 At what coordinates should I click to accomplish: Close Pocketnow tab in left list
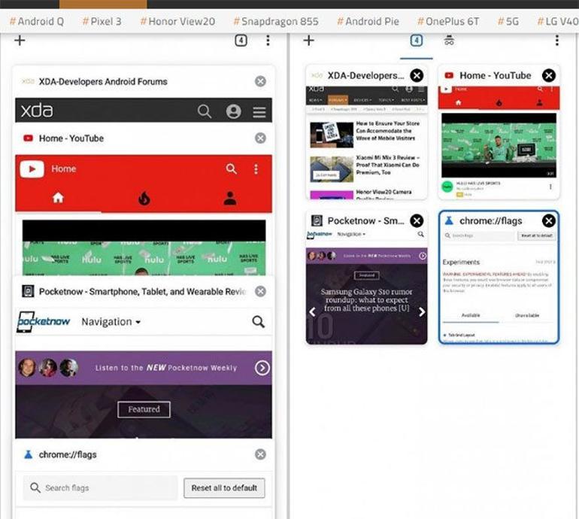[x=260, y=291]
